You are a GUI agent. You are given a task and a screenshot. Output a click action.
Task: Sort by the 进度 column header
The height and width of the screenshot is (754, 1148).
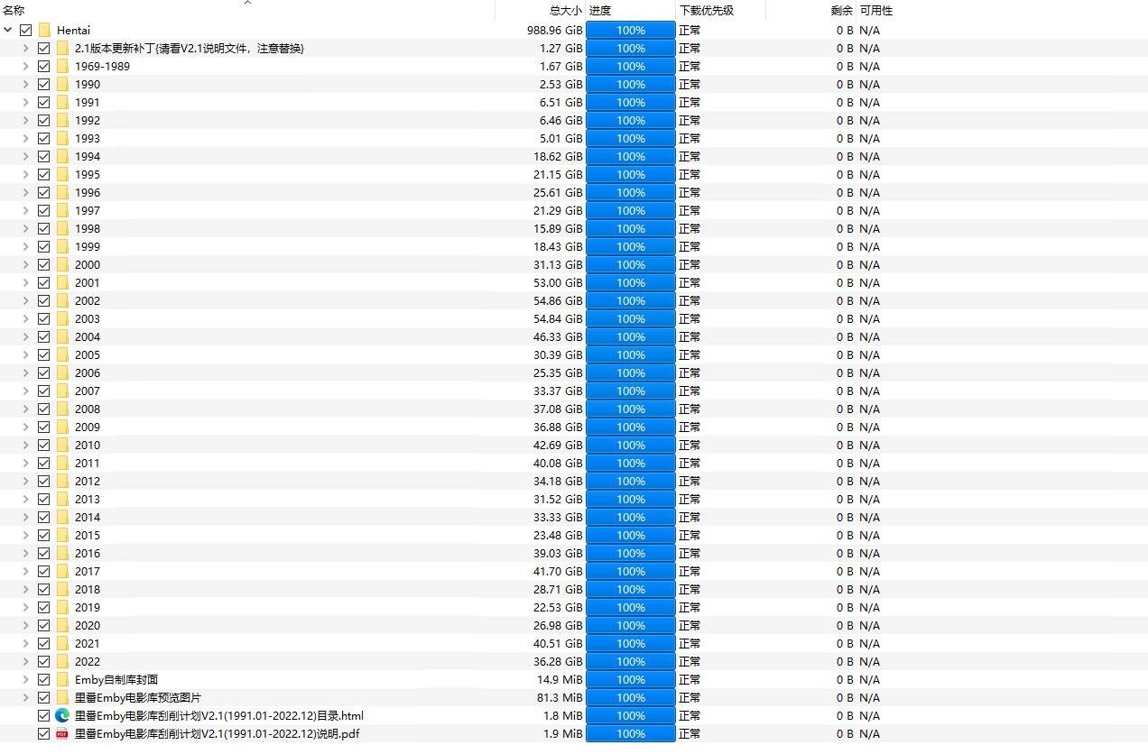tap(631, 11)
